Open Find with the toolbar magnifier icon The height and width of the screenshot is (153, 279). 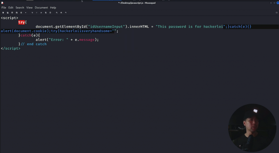[57, 13]
